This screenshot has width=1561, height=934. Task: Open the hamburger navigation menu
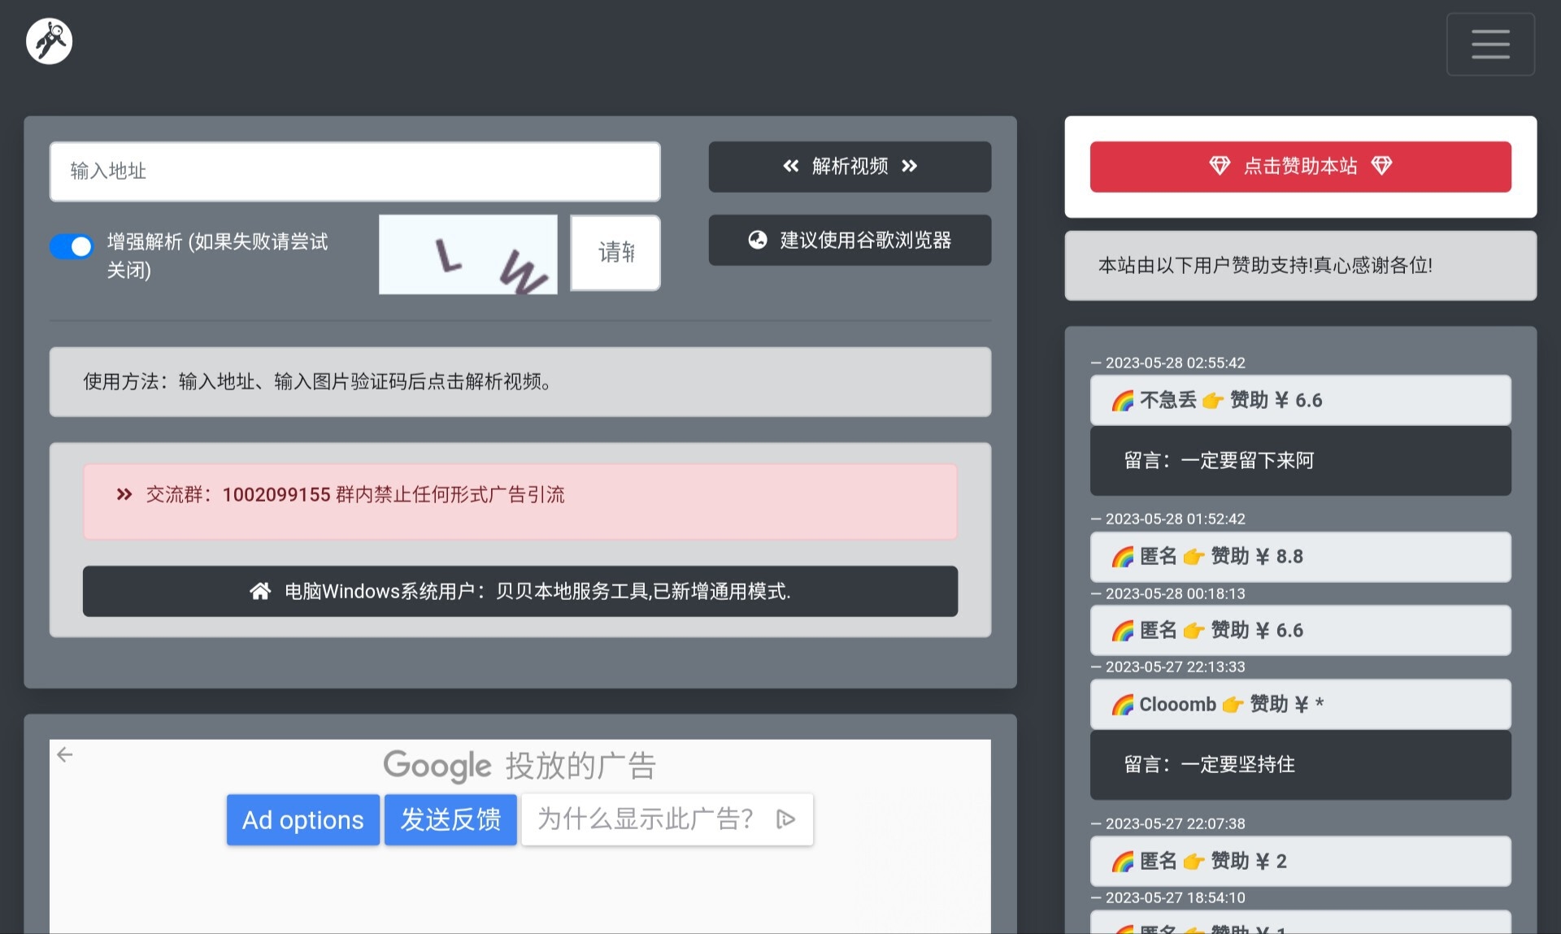tap(1490, 44)
